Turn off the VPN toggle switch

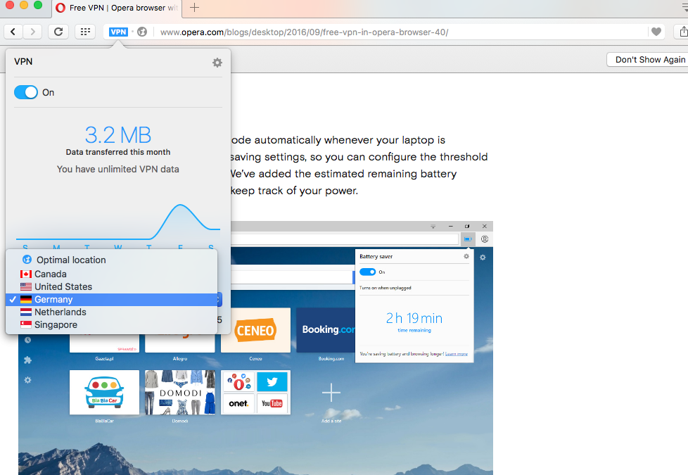click(x=26, y=92)
